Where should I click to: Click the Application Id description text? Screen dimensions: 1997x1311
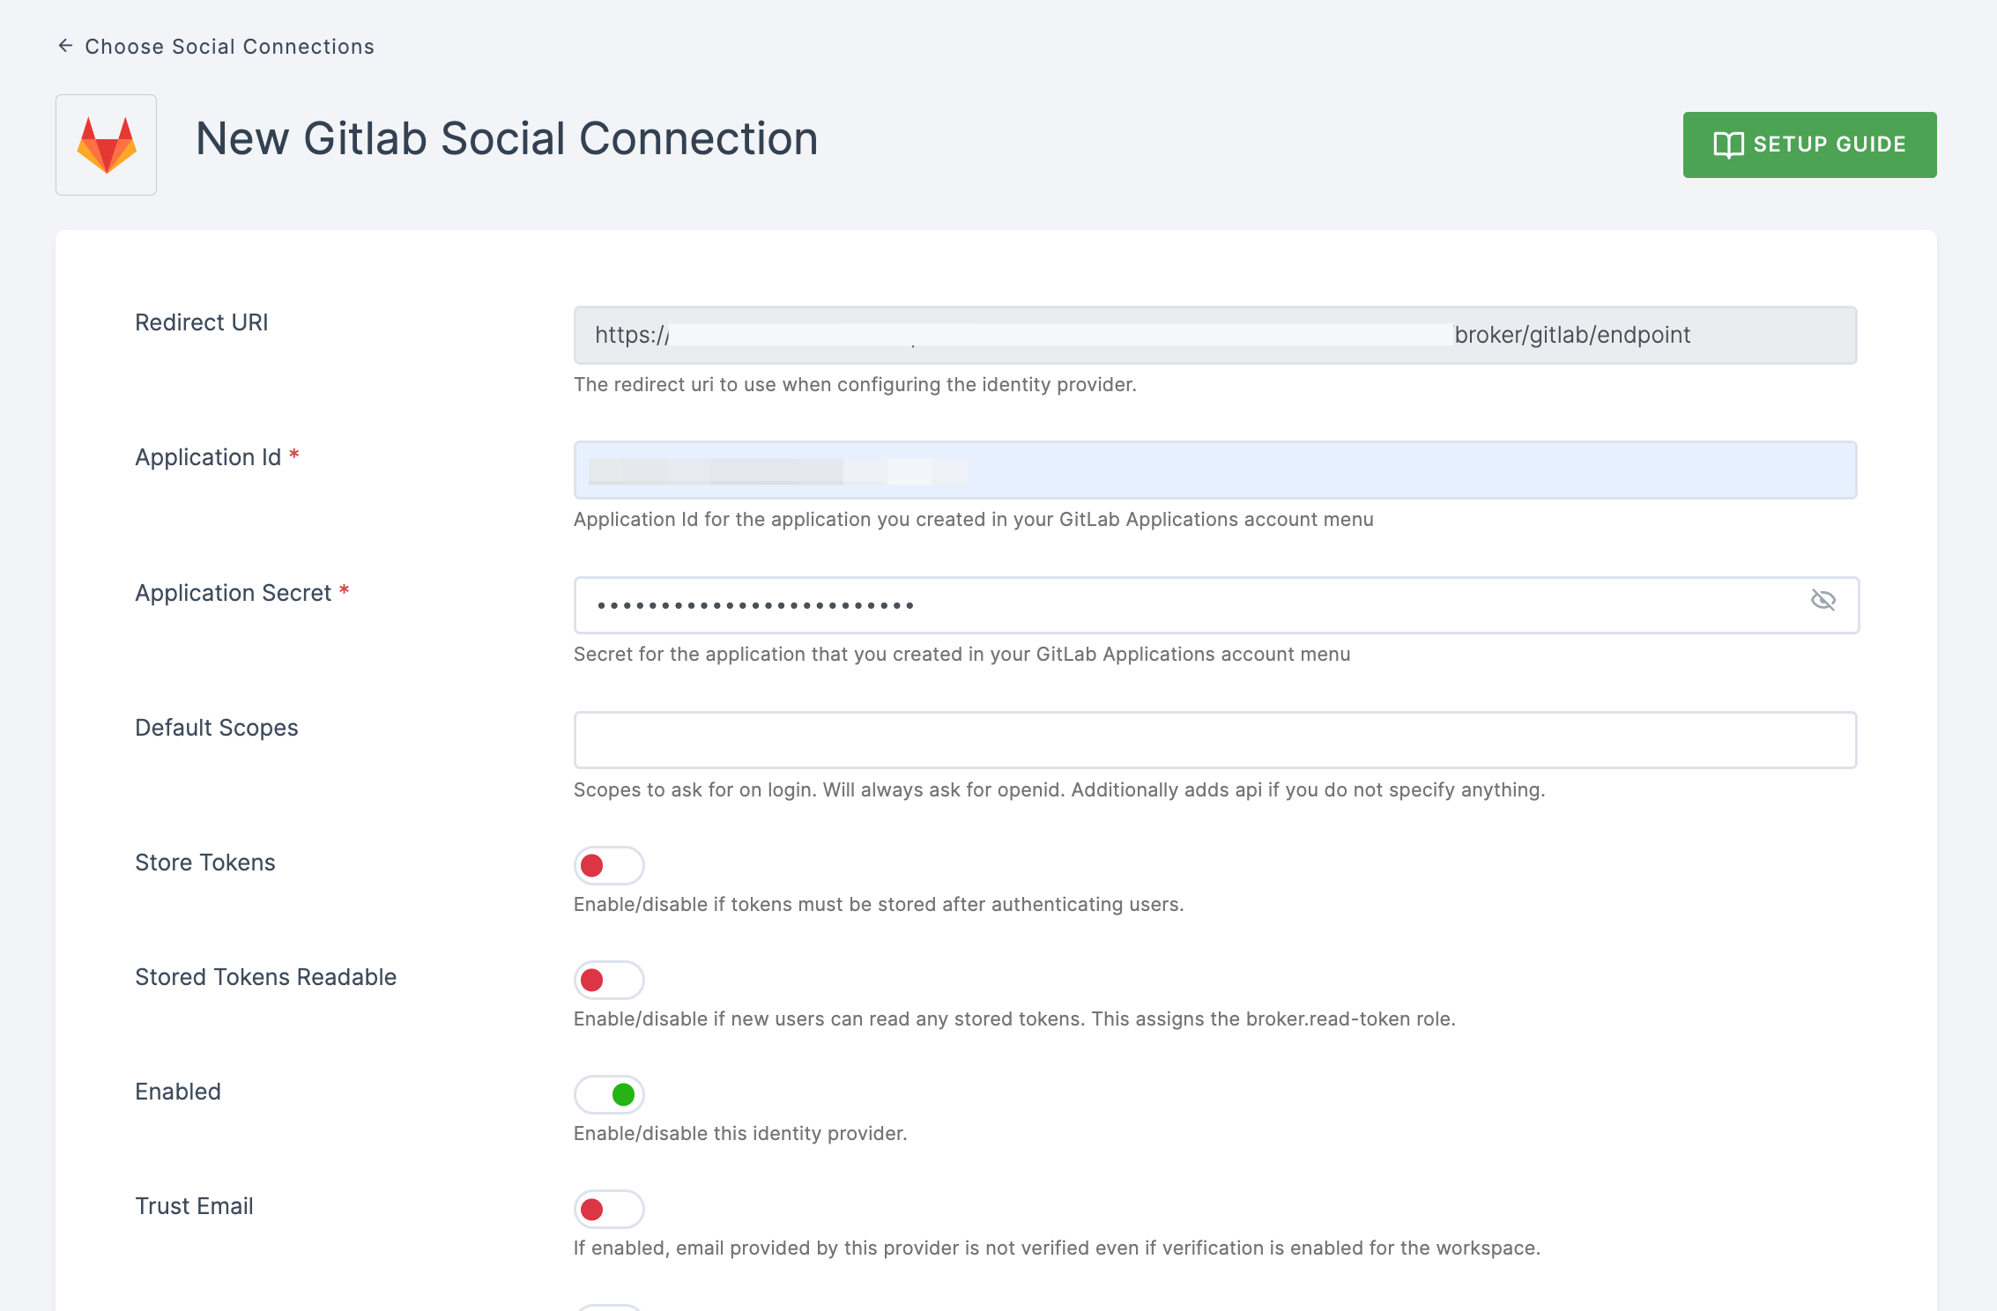(973, 520)
